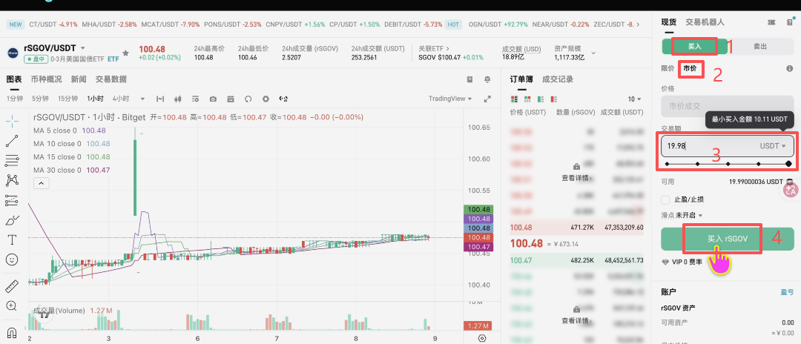The image size is (801, 344).
Task: Toggle the magnet snap tool
Action: [13, 334]
